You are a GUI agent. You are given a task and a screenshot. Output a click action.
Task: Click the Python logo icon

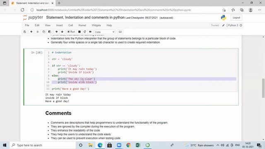pyautogui.click(x=224, y=17)
